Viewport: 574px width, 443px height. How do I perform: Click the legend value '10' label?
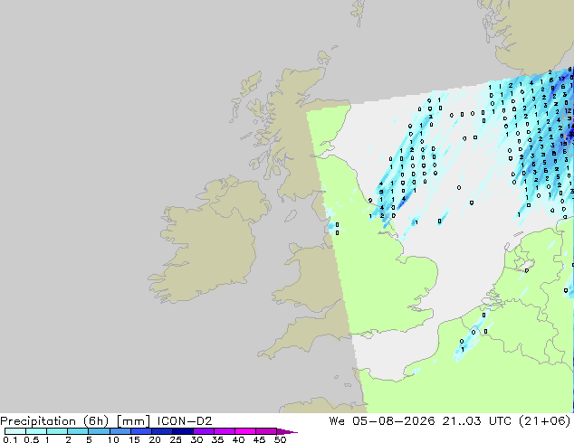pyautogui.click(x=113, y=439)
